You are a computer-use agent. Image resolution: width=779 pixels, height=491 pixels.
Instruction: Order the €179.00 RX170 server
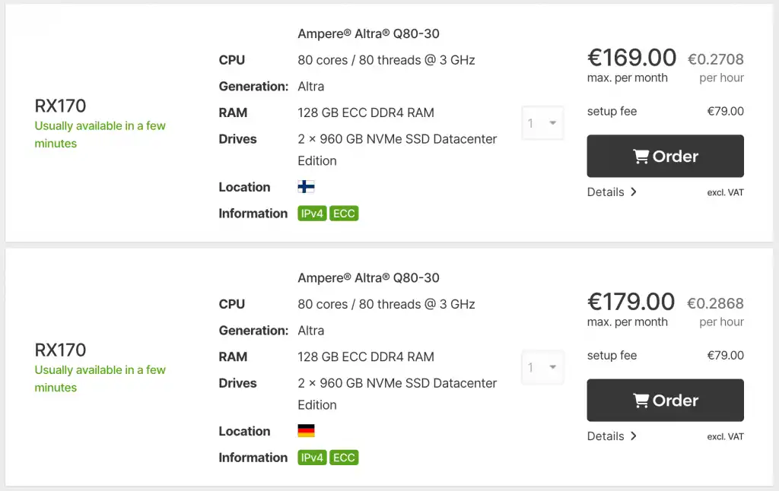point(665,401)
